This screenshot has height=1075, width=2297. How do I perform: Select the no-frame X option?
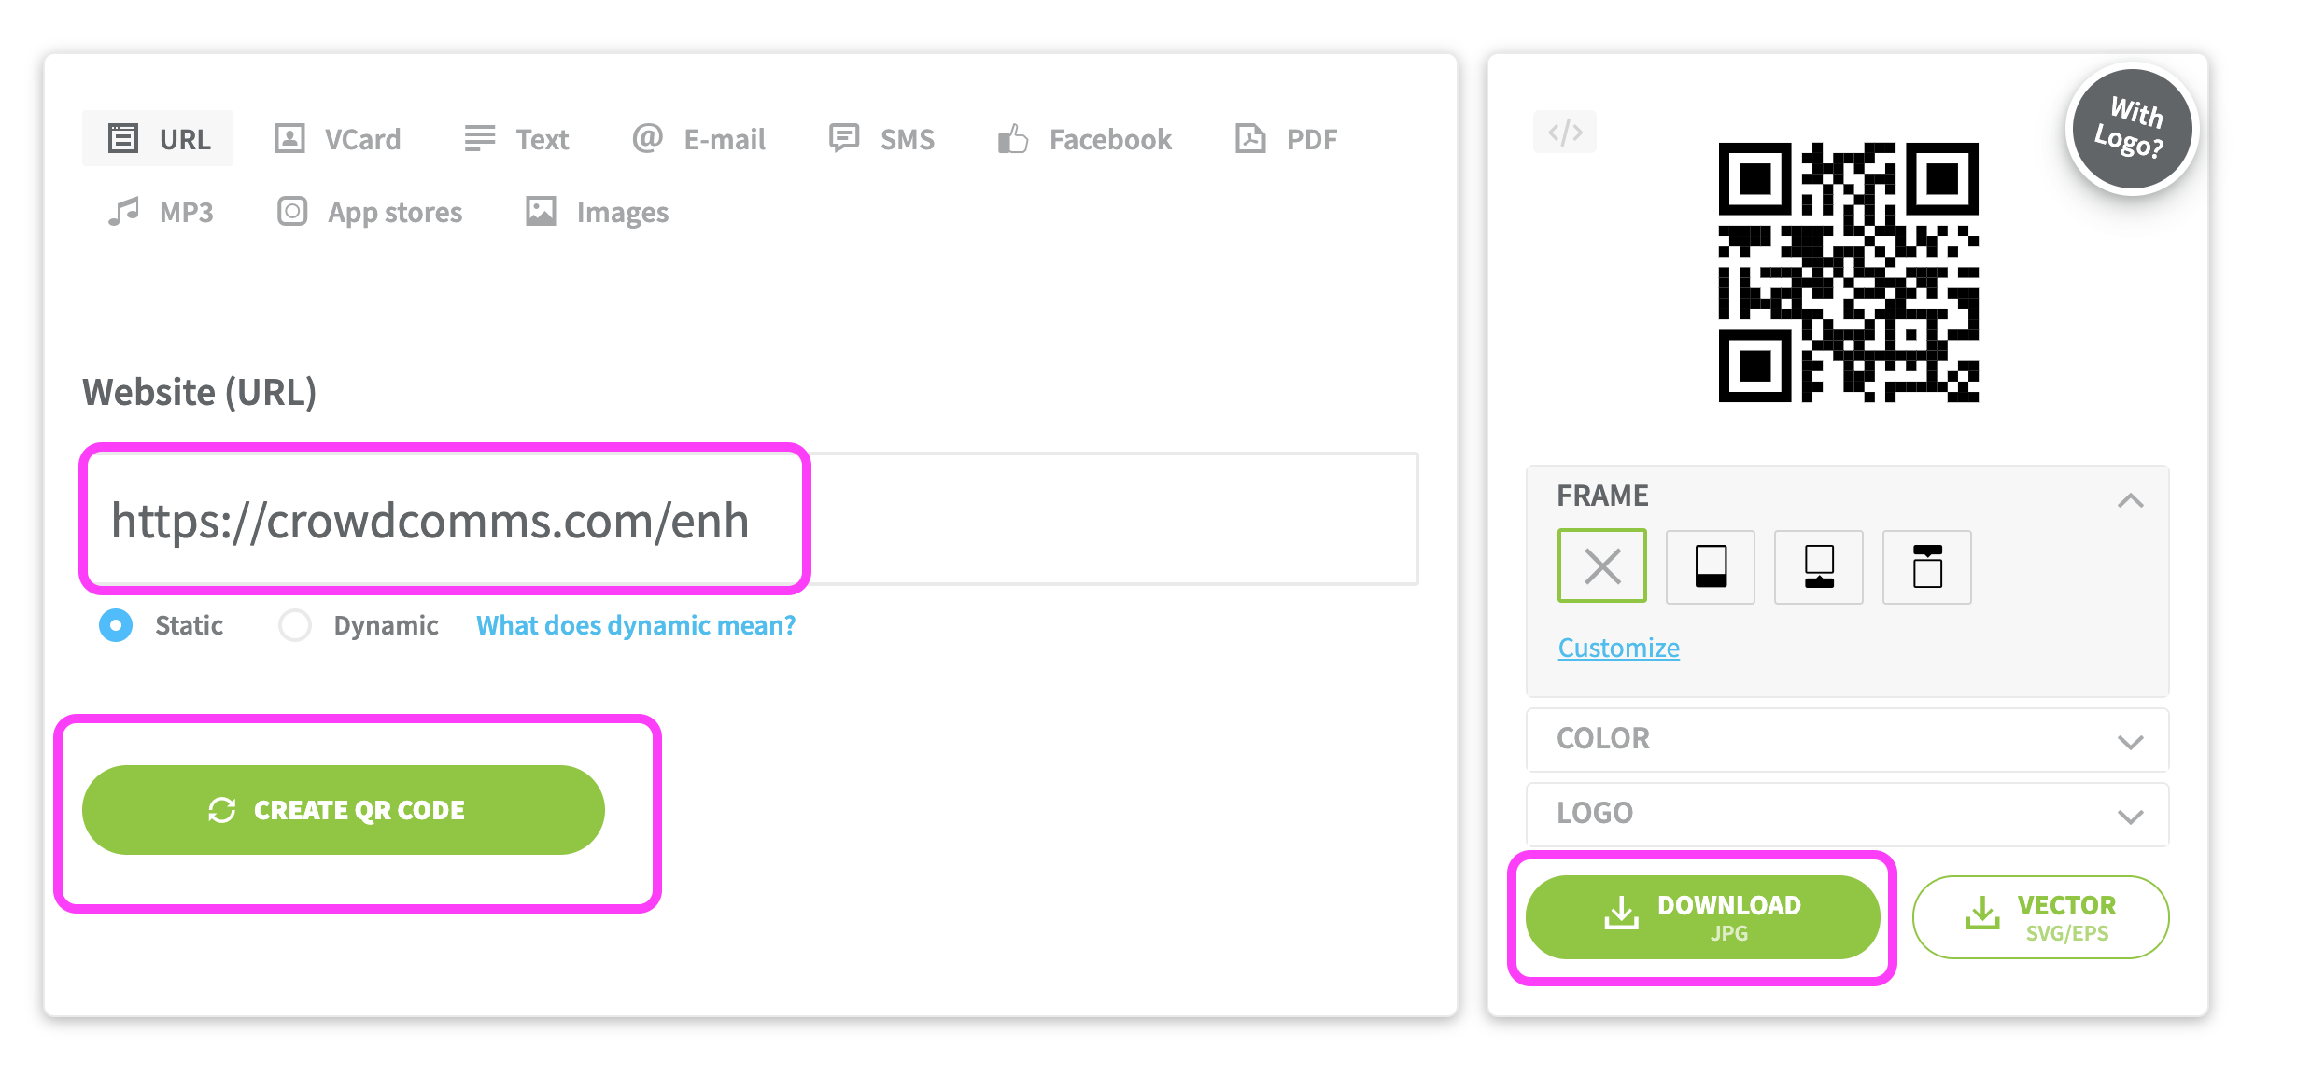coord(1602,566)
